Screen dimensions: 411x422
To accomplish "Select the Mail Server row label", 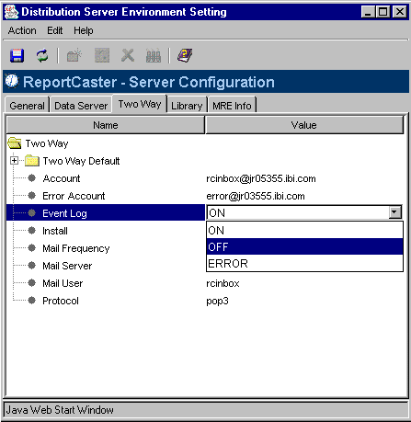I will tap(67, 266).
